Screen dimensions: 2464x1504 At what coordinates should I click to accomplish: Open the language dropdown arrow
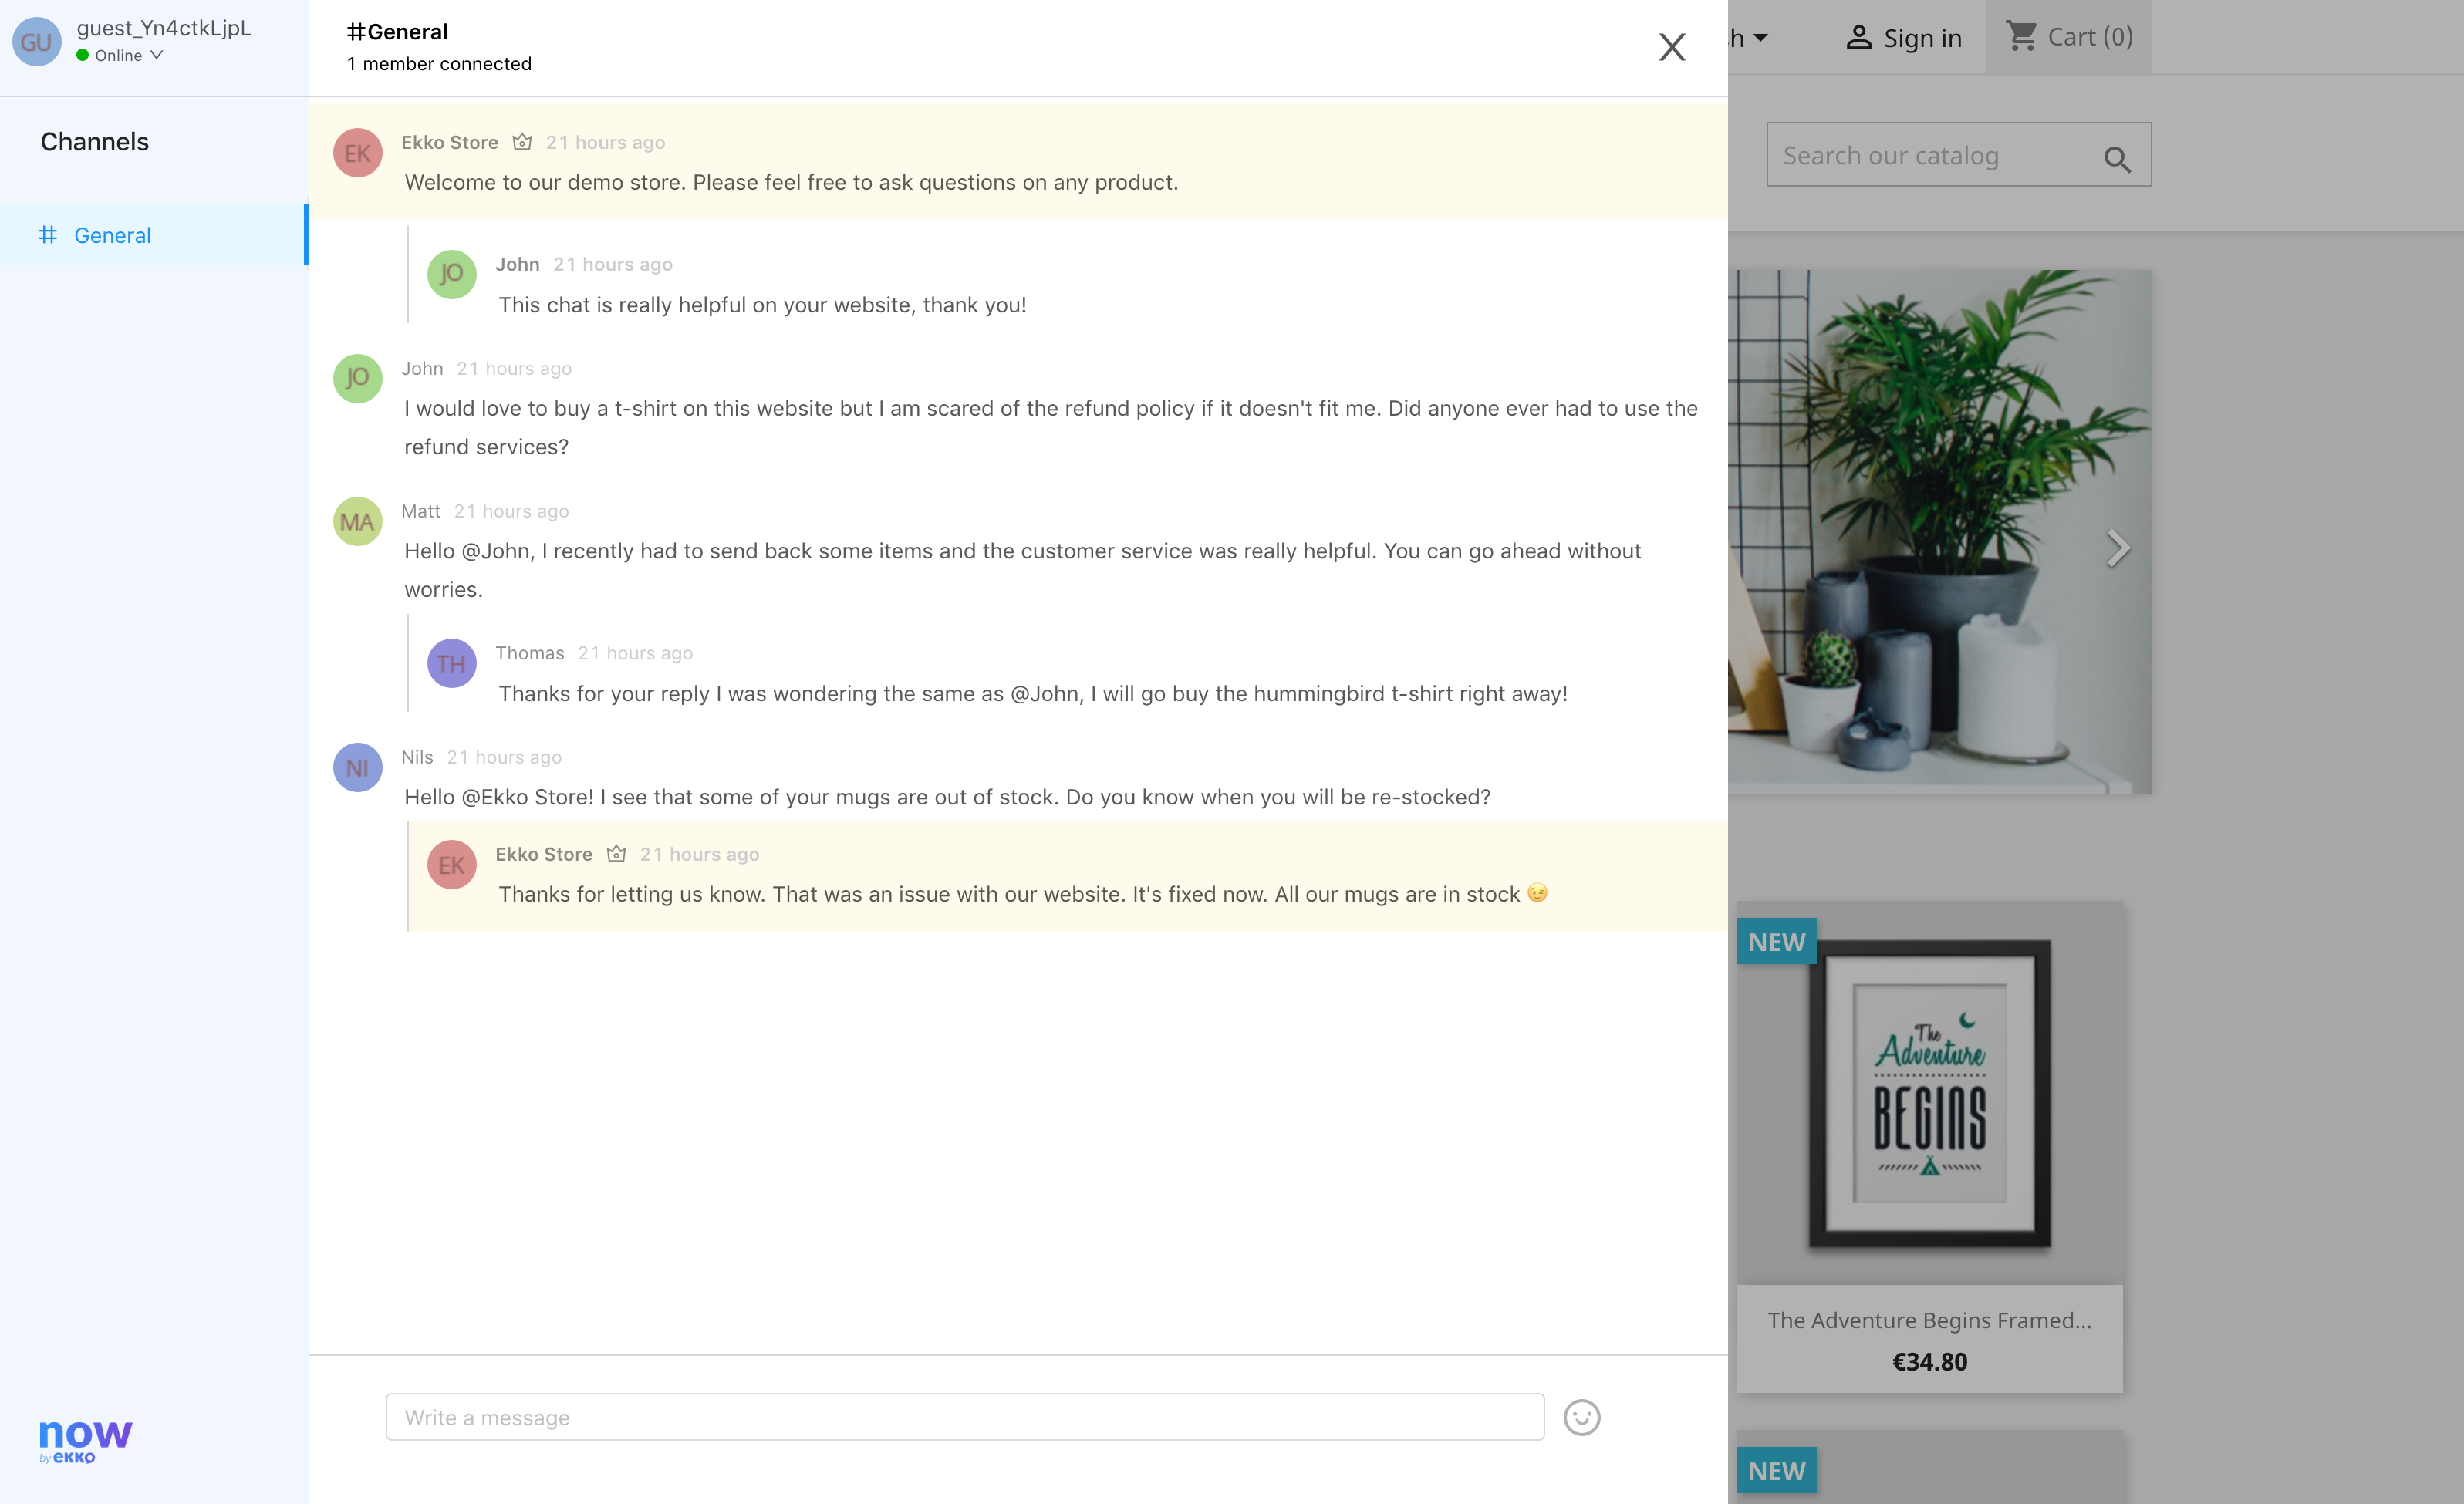1761,38
